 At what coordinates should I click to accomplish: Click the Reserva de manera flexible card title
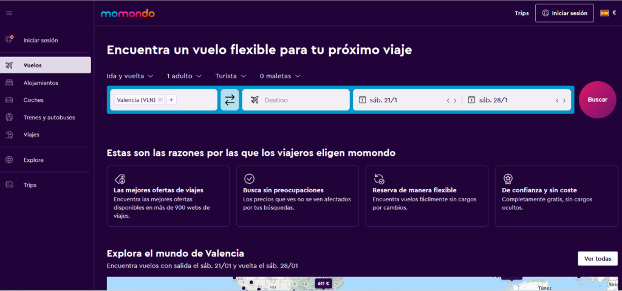coord(414,190)
